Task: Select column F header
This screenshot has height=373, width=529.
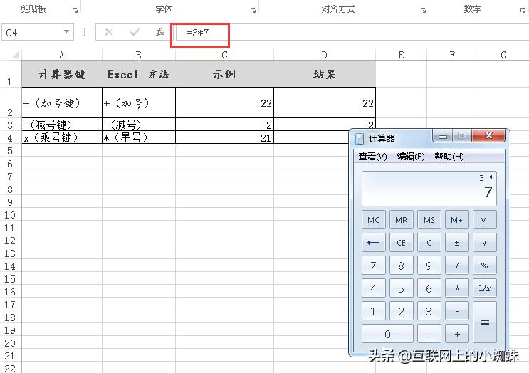Action: [452, 55]
